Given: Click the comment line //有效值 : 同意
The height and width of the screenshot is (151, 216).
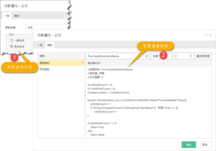Looking at the screenshot, I should (x=96, y=73).
